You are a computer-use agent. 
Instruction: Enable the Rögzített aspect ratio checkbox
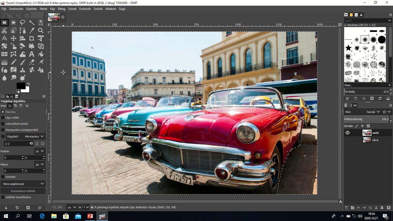pyautogui.click(x=3, y=136)
